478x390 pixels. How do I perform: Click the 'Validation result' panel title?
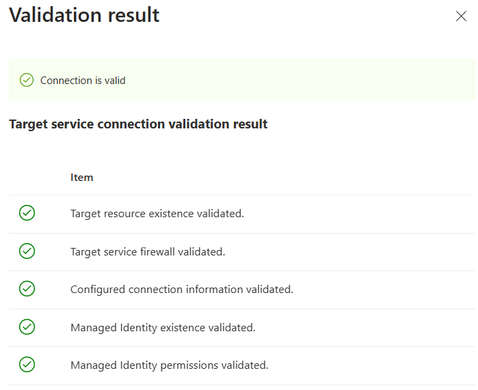[x=84, y=15]
